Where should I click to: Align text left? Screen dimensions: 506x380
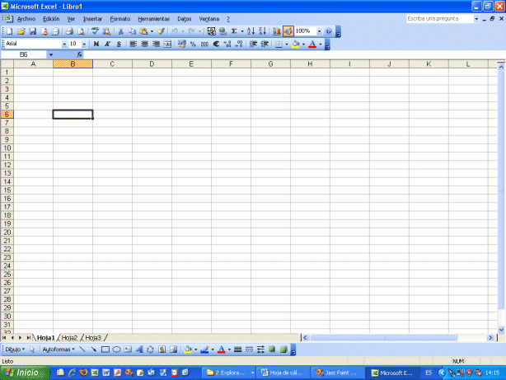pos(133,45)
